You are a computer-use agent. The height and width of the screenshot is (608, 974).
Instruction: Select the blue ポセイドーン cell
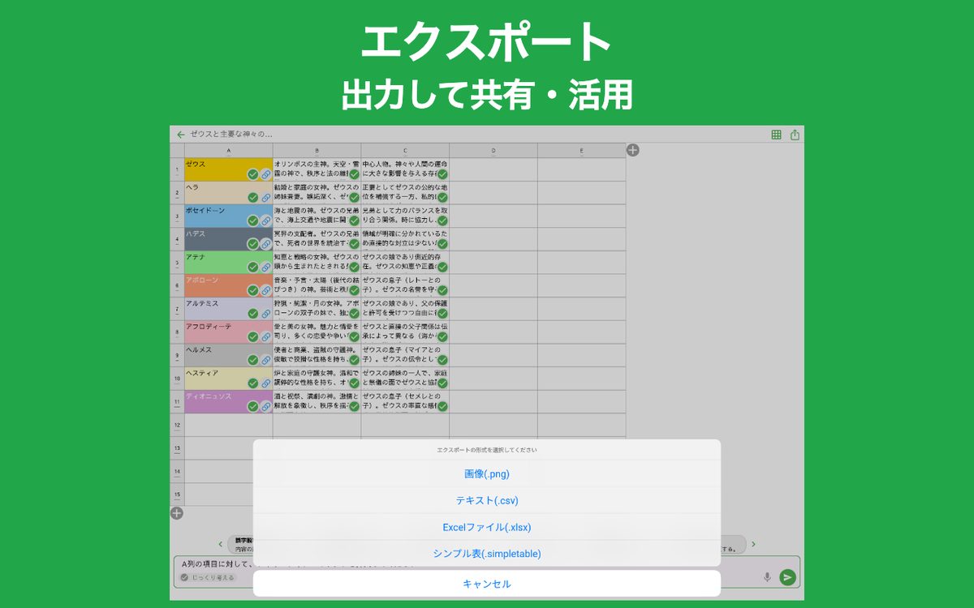[229, 216]
